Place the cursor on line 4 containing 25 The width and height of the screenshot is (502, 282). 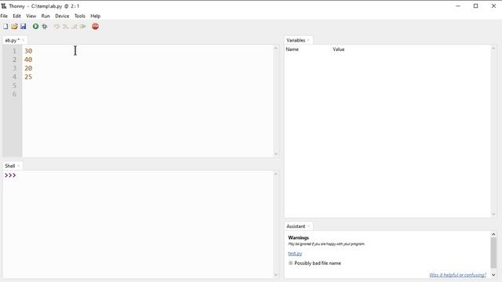pos(28,77)
